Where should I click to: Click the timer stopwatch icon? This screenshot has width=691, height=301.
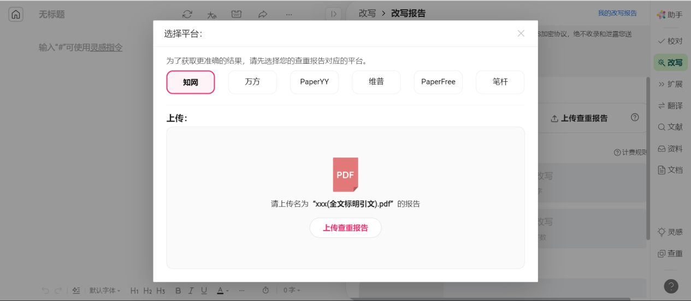point(266,291)
